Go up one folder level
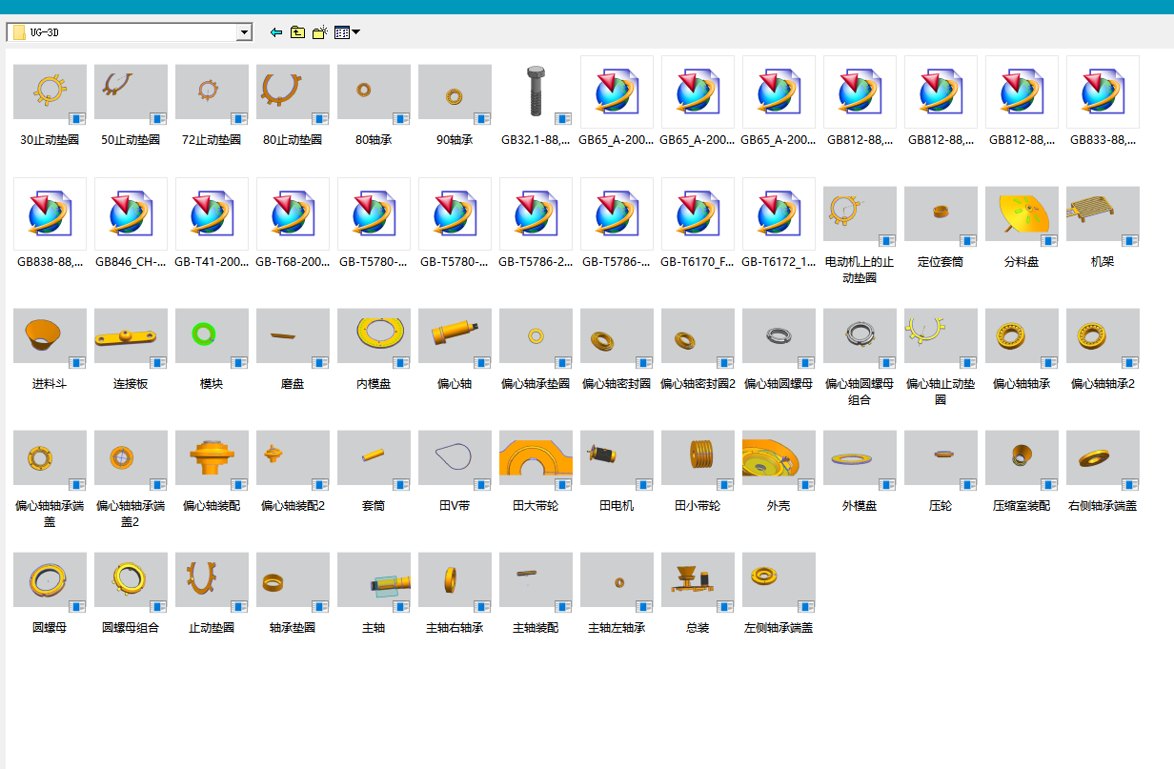This screenshot has width=1174, height=769. pyautogui.click(x=298, y=32)
